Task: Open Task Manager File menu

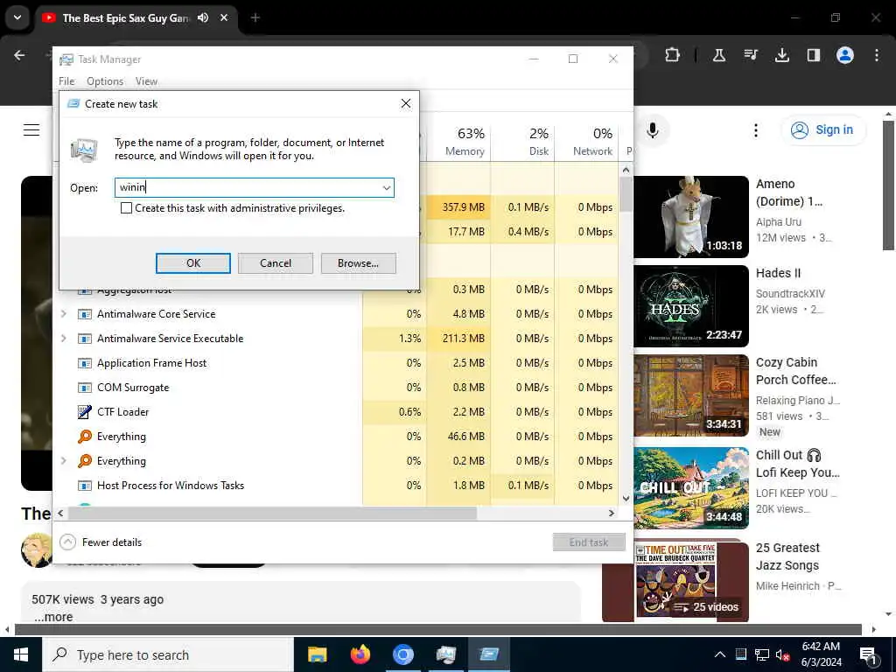Action: pyautogui.click(x=66, y=81)
